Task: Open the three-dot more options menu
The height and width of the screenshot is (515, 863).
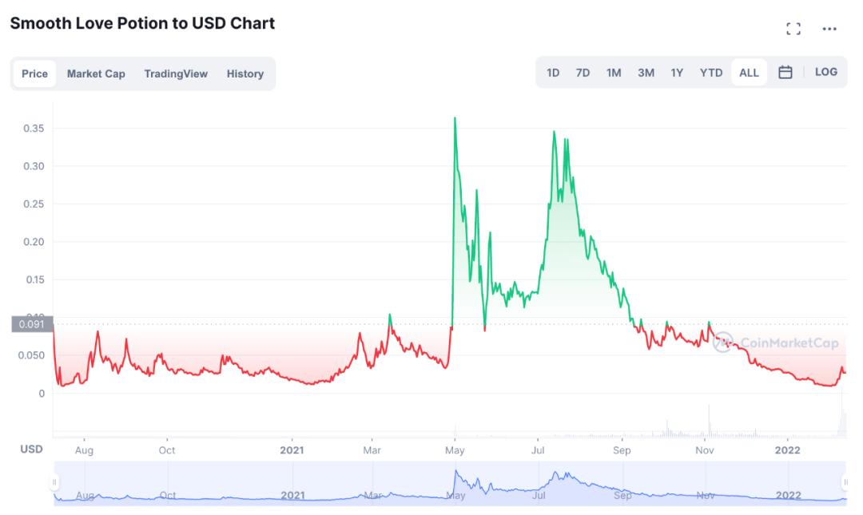Action: point(829,29)
